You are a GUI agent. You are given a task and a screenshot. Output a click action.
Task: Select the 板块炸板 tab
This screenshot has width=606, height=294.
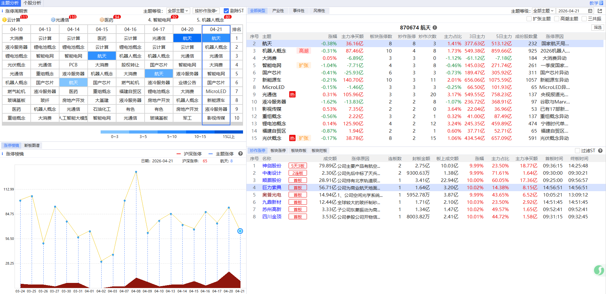(x=298, y=151)
